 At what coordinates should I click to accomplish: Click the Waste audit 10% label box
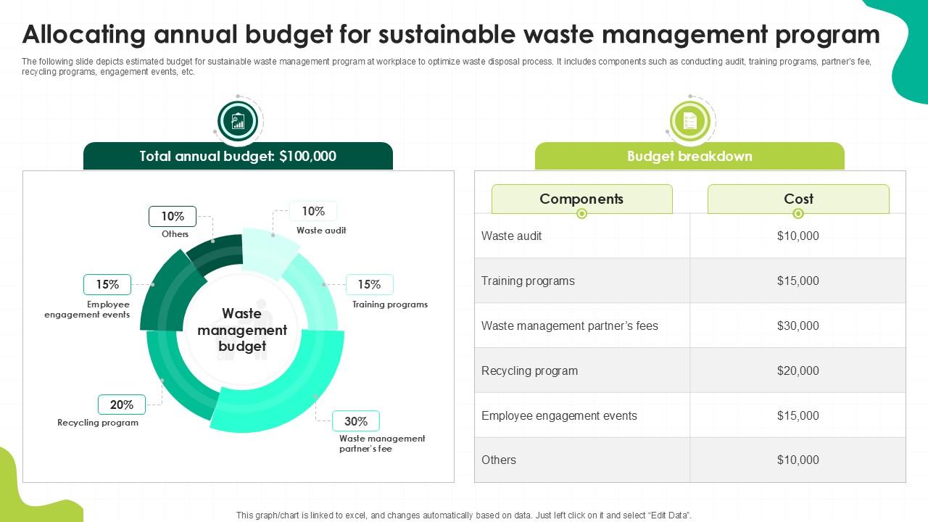point(313,211)
